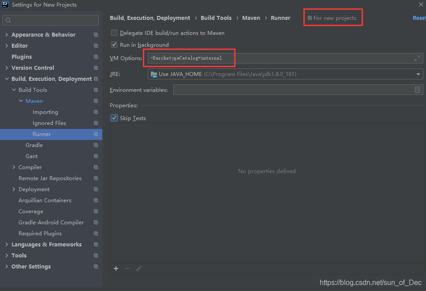Viewport: 426px width, 291px height.
Task: Expand the Appearance & Behavior section
Action: pos(7,34)
